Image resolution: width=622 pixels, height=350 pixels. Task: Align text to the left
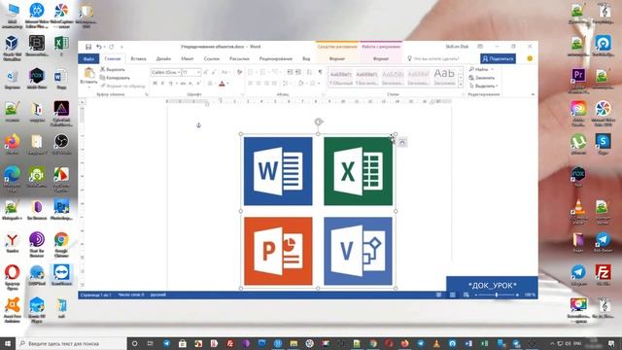(251, 84)
